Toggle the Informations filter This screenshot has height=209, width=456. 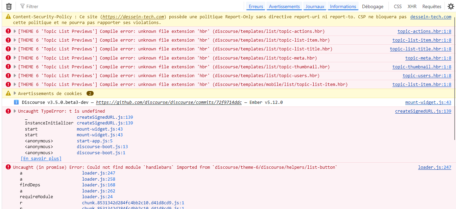point(343,6)
